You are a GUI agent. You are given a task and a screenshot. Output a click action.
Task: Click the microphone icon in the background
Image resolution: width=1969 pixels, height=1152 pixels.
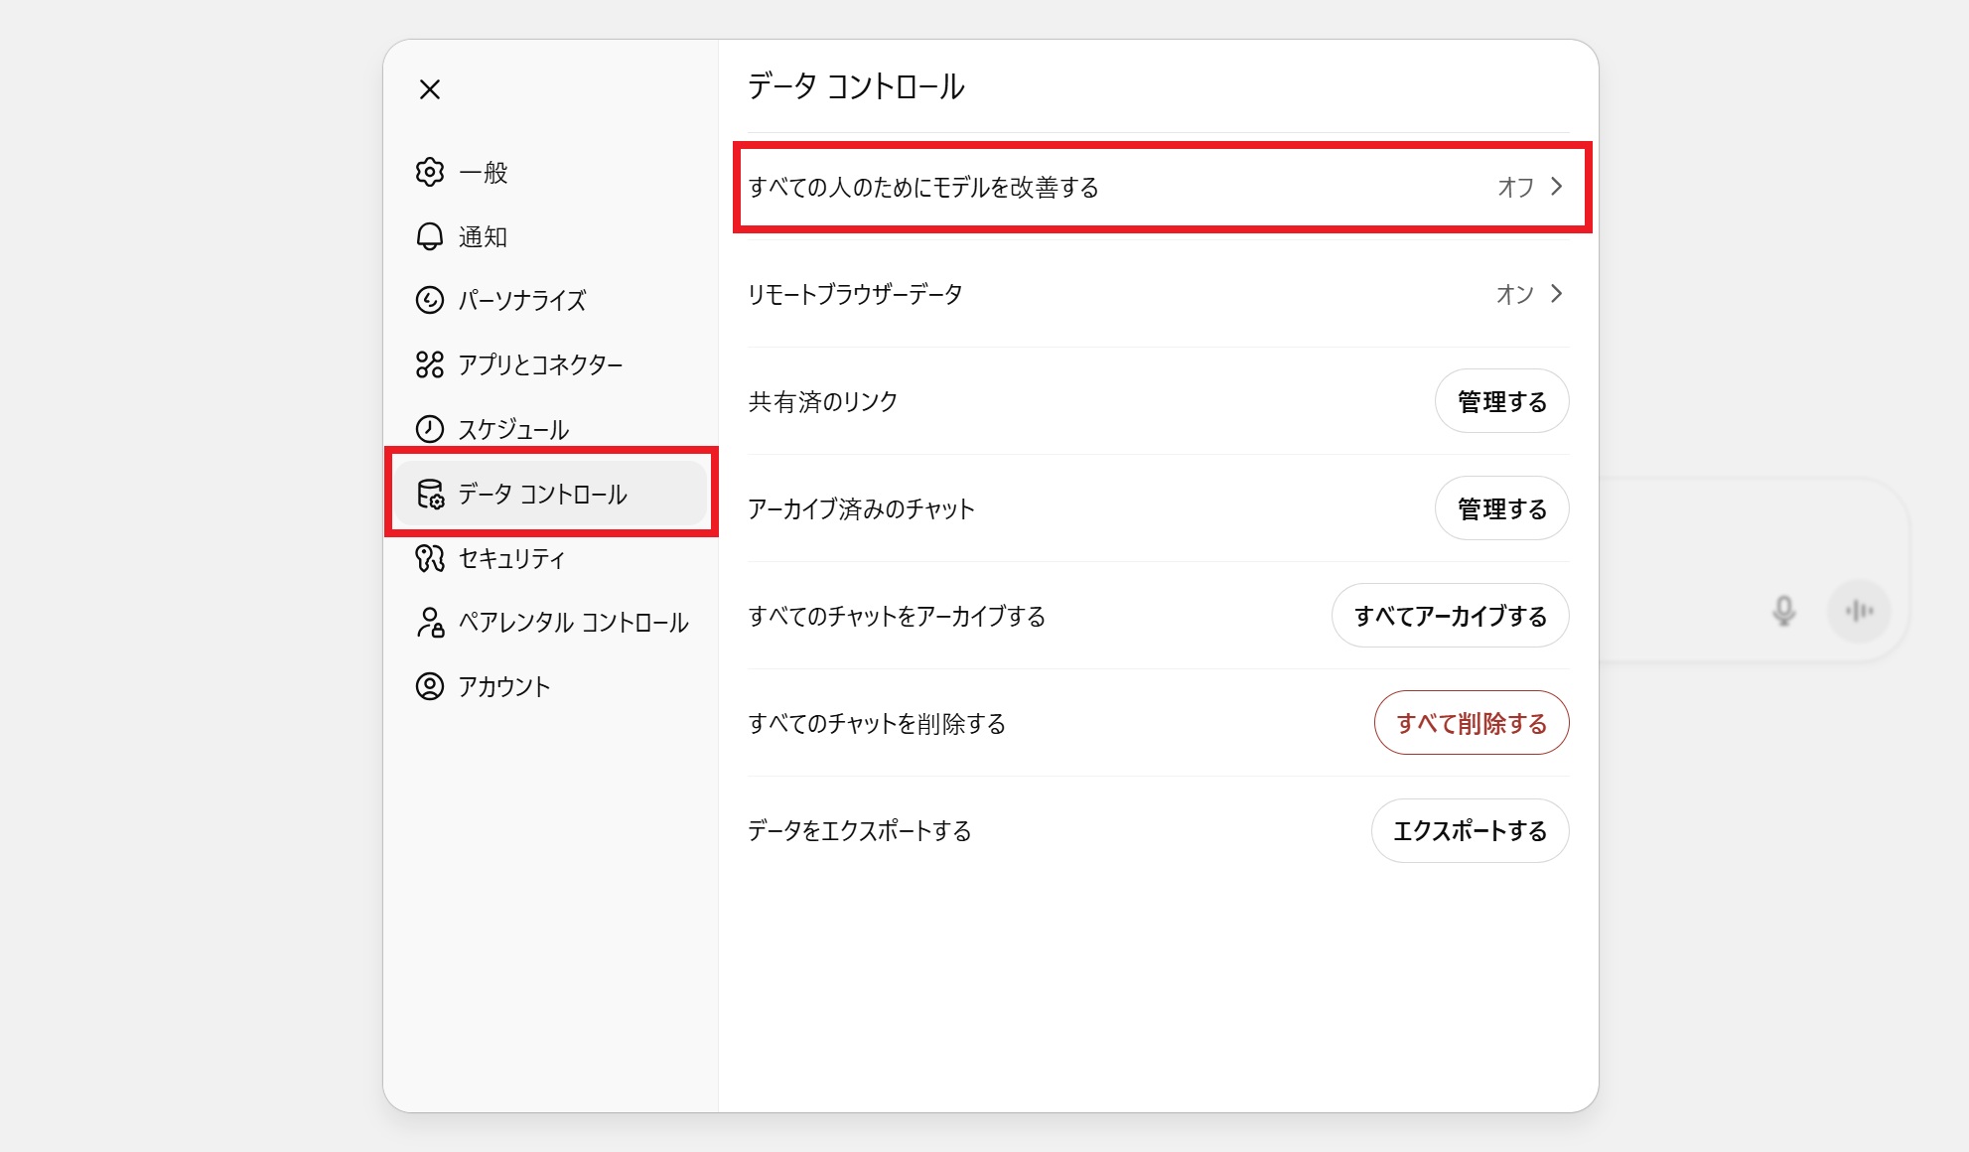point(1783,611)
